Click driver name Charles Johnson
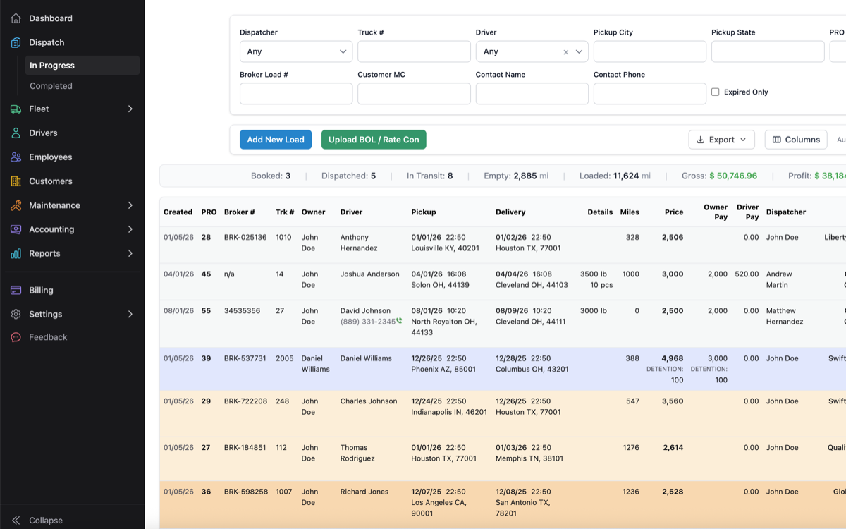The image size is (846, 529). click(x=369, y=401)
